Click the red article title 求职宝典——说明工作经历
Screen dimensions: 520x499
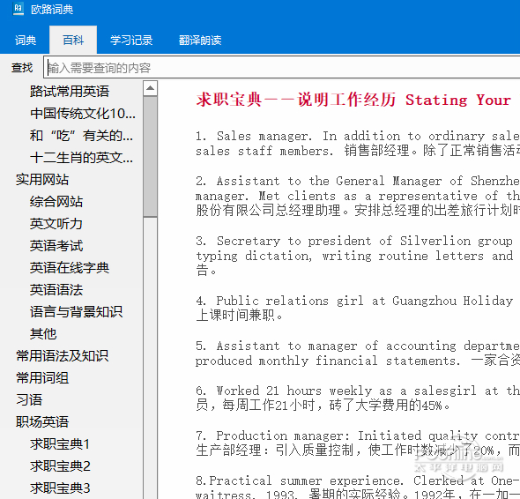296,100
